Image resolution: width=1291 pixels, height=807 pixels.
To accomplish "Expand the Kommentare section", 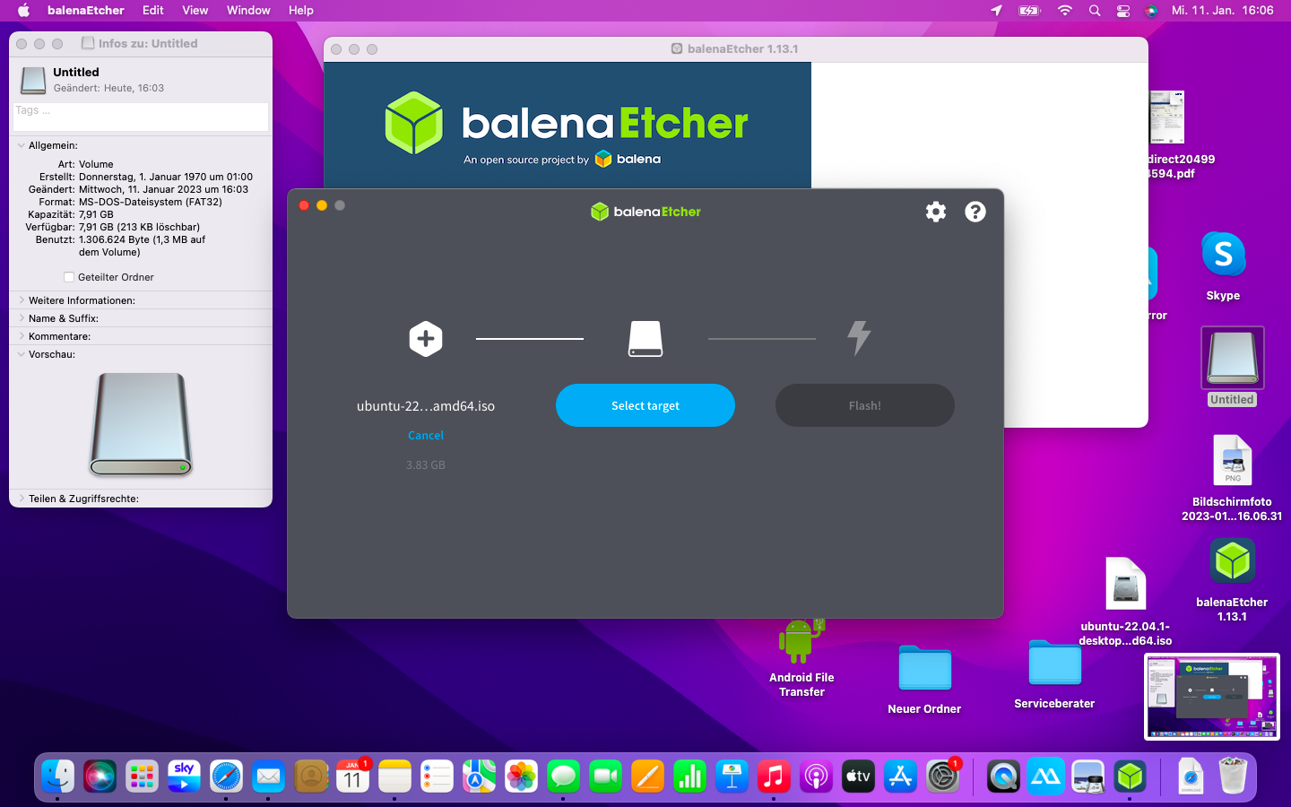I will (x=21, y=336).
